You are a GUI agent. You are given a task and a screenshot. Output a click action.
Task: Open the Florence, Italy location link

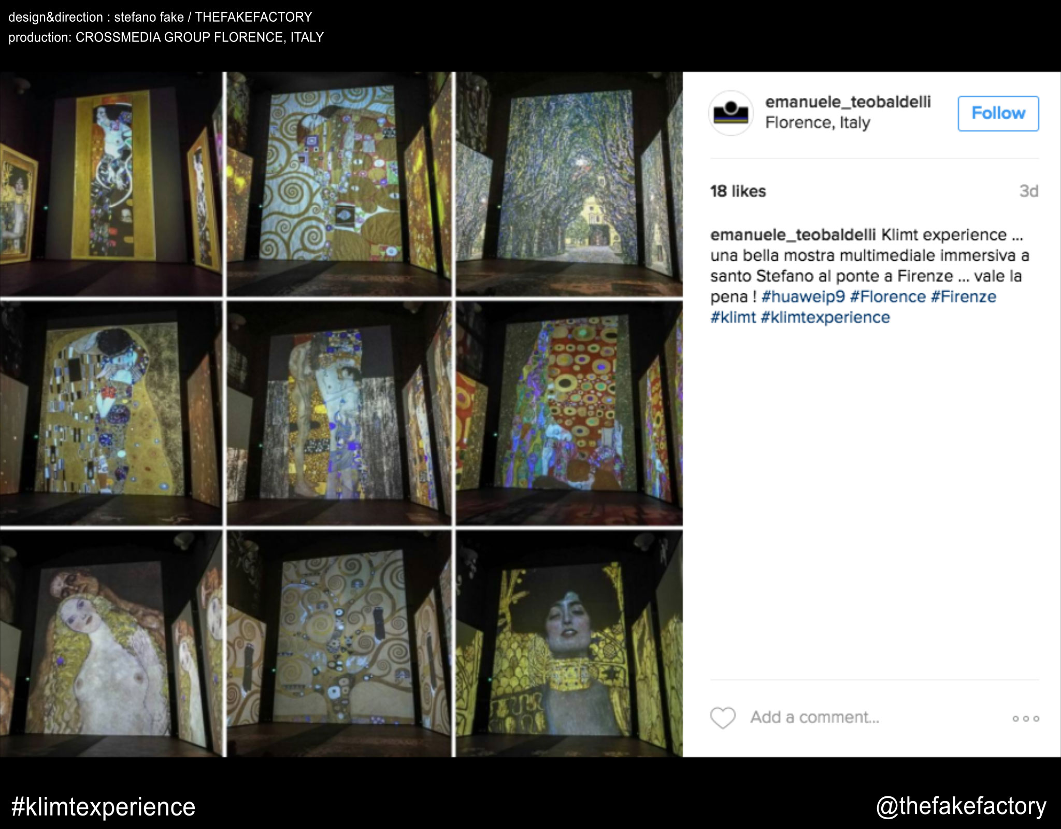818,123
